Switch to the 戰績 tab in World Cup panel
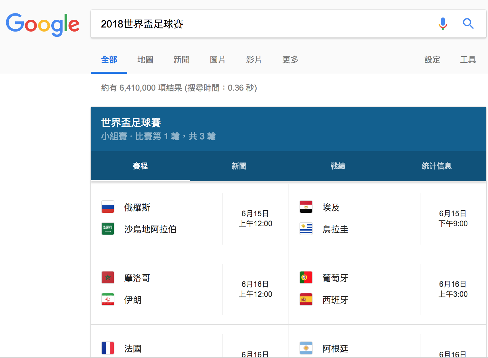Viewport: 488px width, 358px height. [338, 166]
